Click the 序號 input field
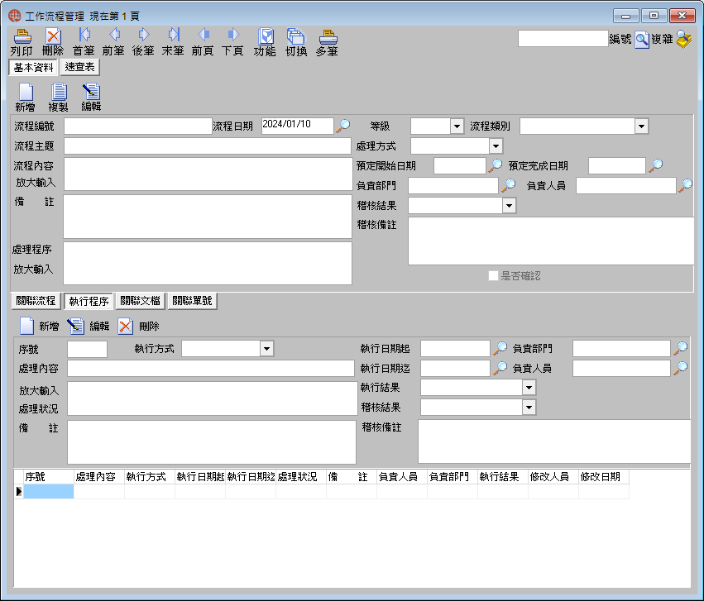The image size is (704, 601). click(87, 349)
